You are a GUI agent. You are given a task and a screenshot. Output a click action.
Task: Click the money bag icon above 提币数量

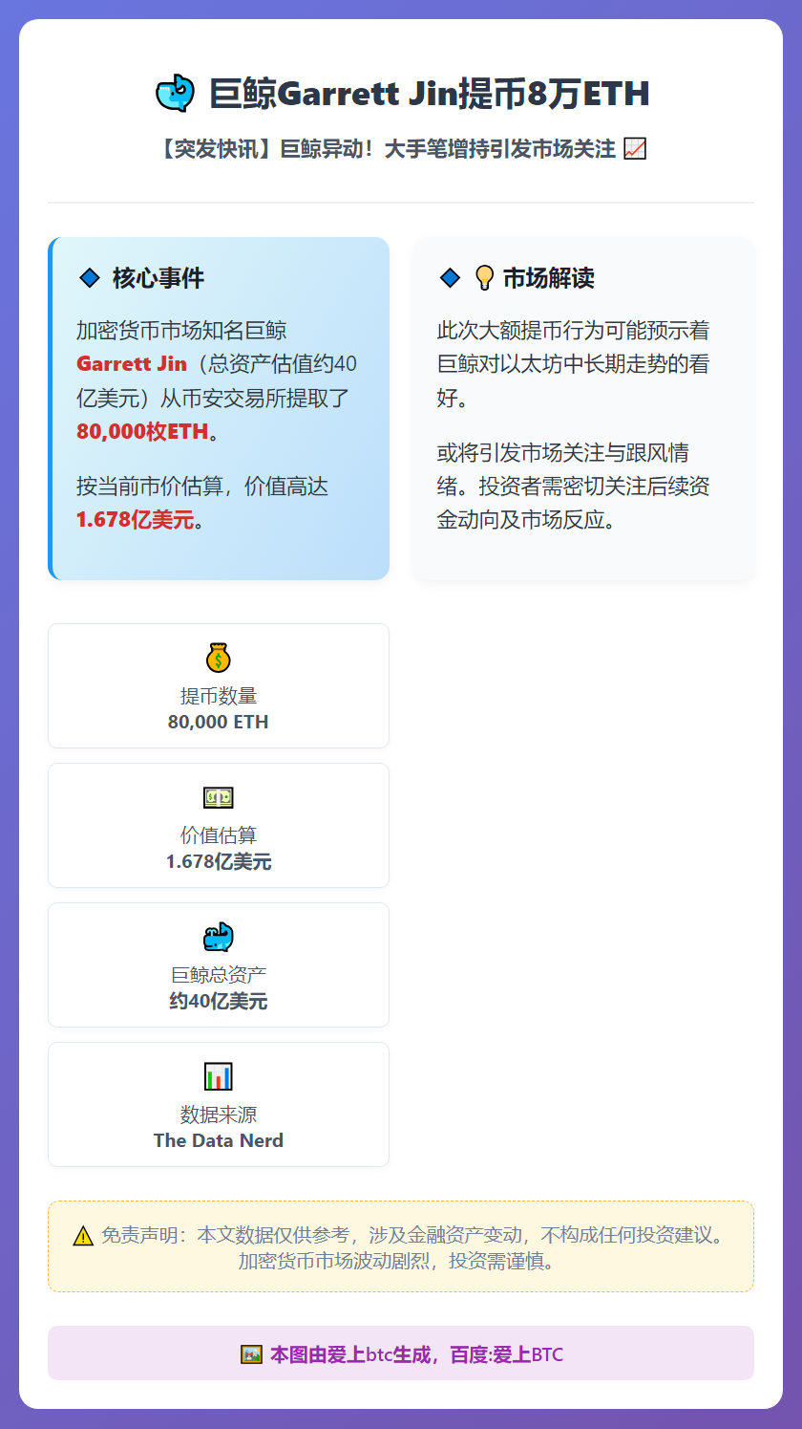tap(219, 658)
